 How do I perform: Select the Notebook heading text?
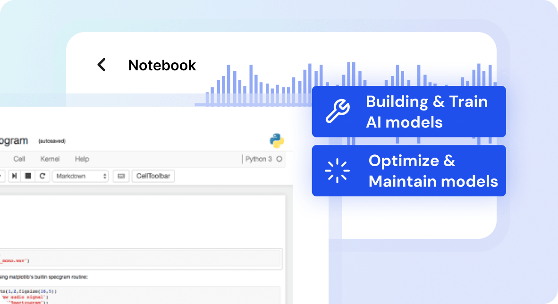click(x=162, y=66)
